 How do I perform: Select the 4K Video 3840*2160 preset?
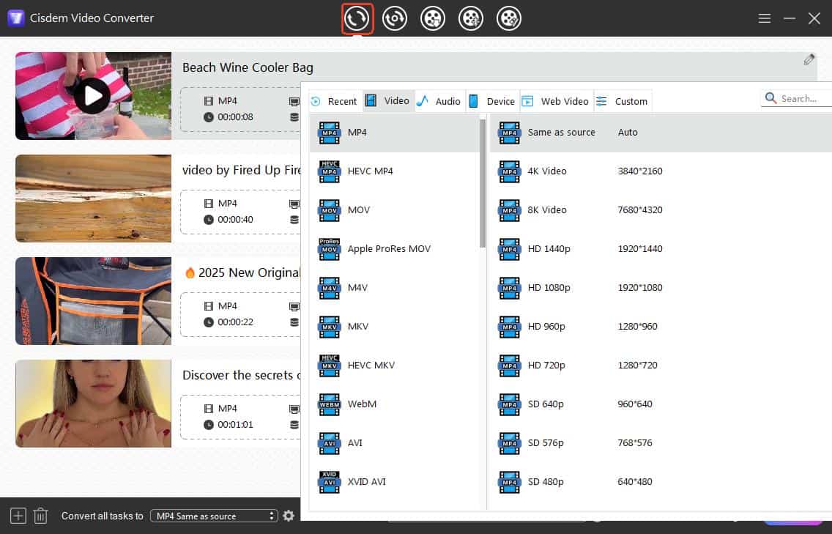pyautogui.click(x=546, y=171)
